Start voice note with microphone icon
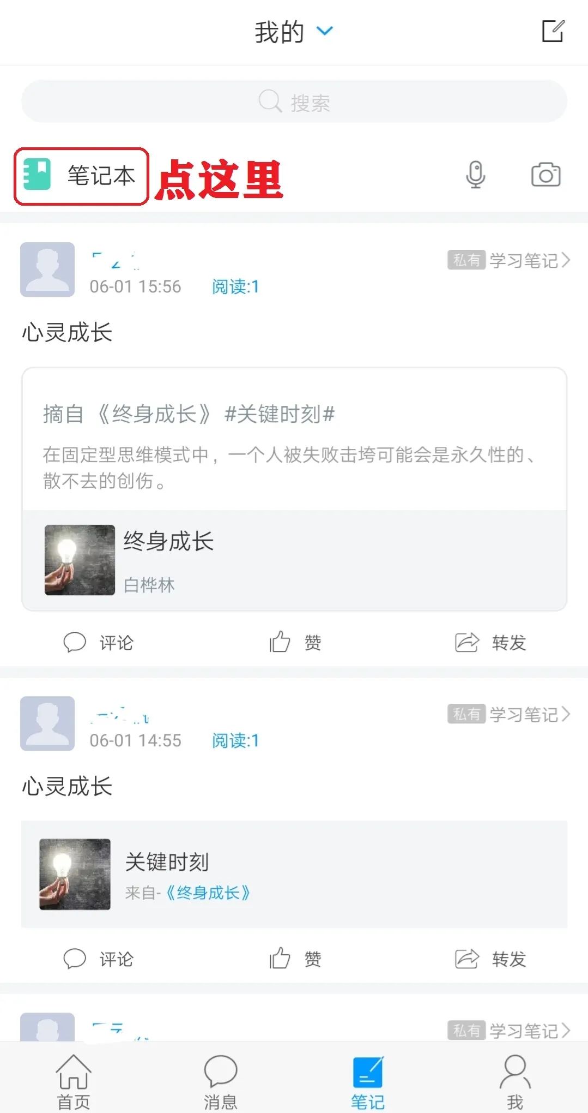This screenshot has height=1113, width=588. [x=476, y=175]
